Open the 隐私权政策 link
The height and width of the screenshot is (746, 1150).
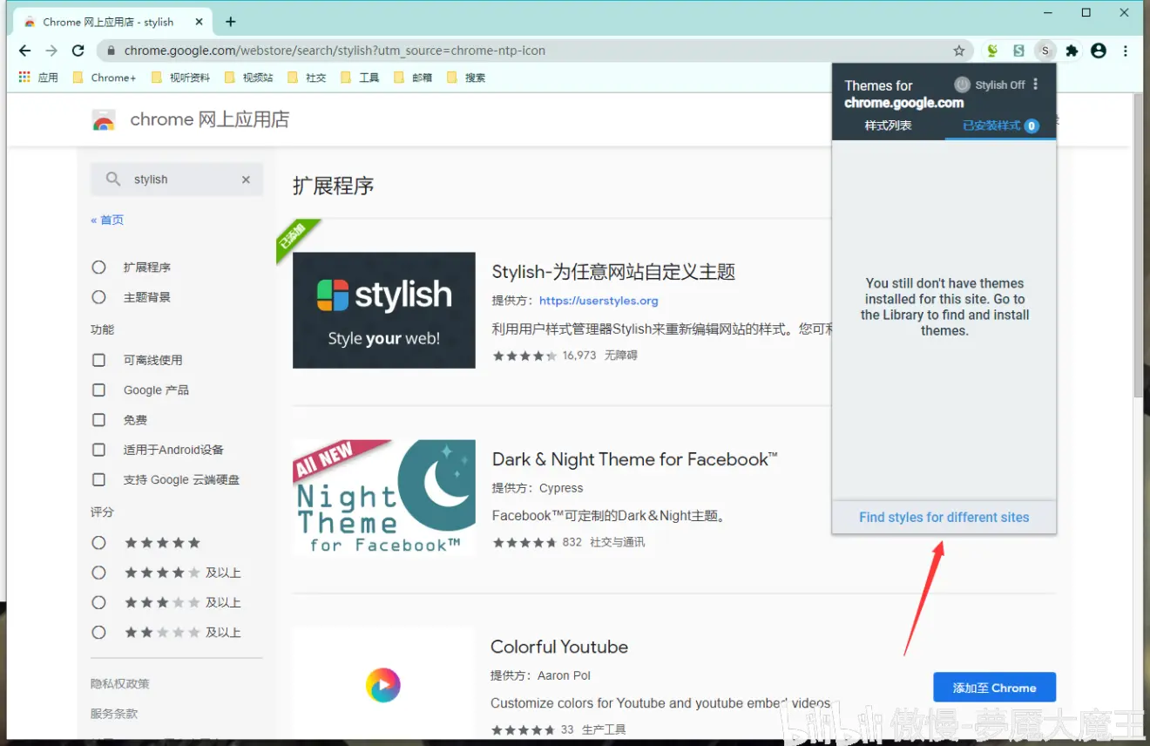pos(120,683)
